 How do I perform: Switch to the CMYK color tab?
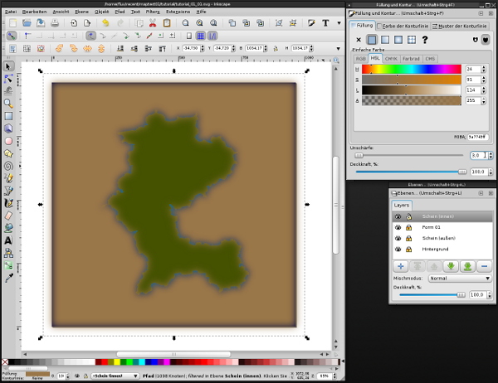391,59
